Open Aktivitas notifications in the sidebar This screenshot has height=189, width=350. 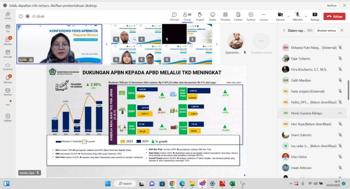click(8, 78)
